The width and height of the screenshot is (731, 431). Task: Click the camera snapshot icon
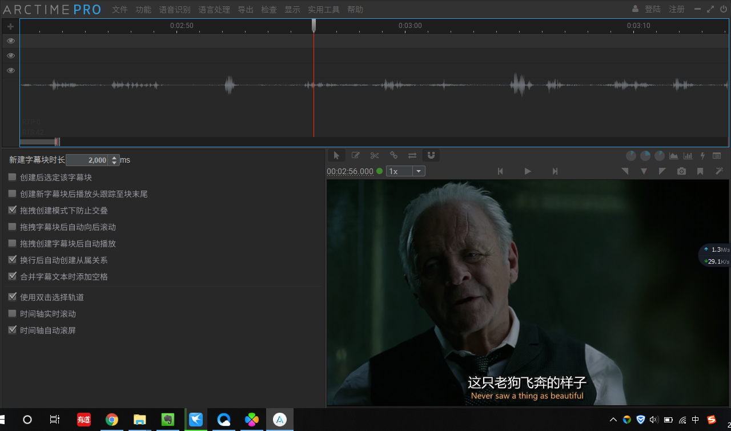pyautogui.click(x=681, y=171)
